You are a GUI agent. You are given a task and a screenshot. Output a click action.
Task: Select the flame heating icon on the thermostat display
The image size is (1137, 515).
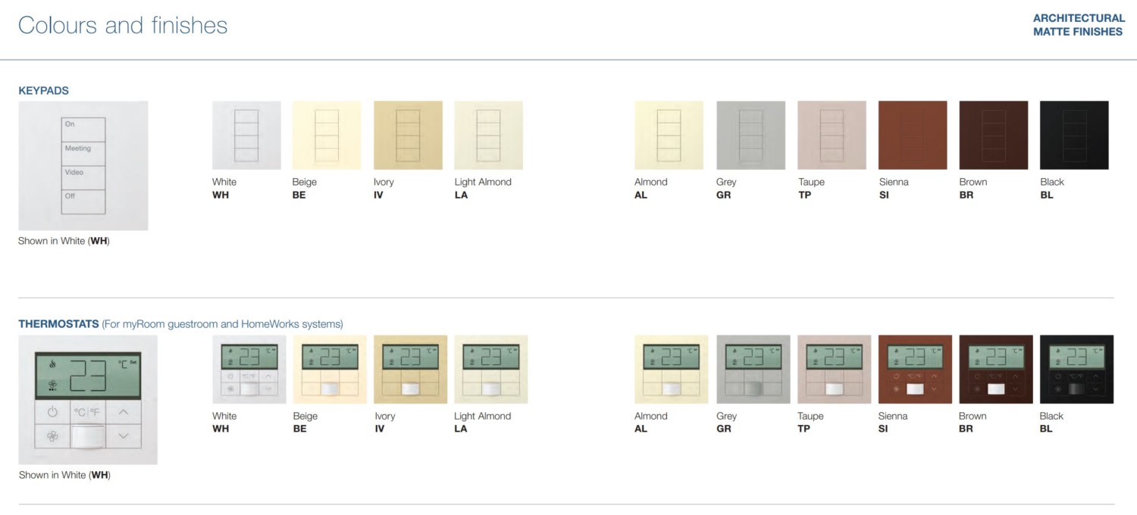tap(53, 364)
